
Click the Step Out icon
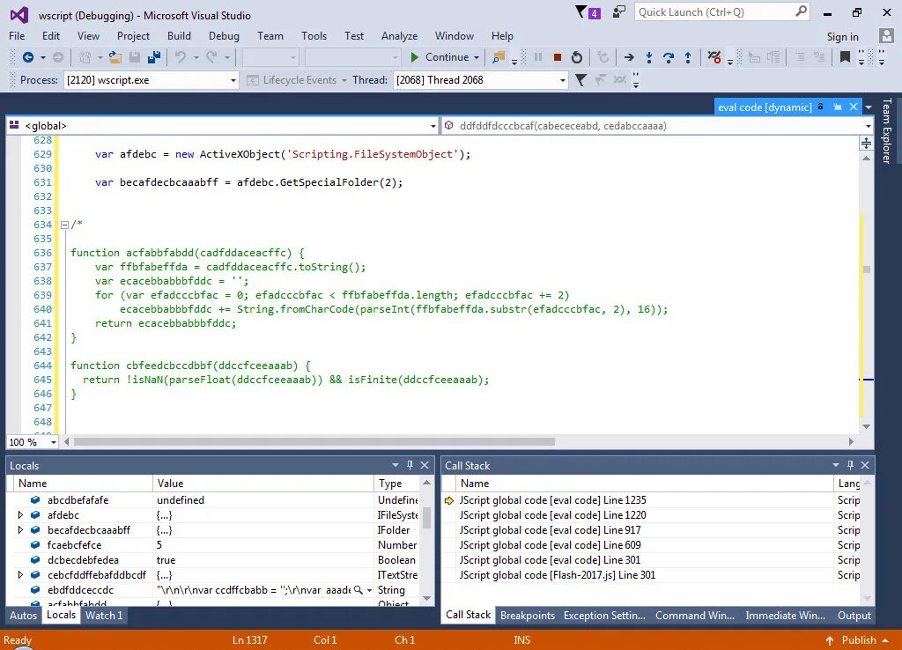688,57
